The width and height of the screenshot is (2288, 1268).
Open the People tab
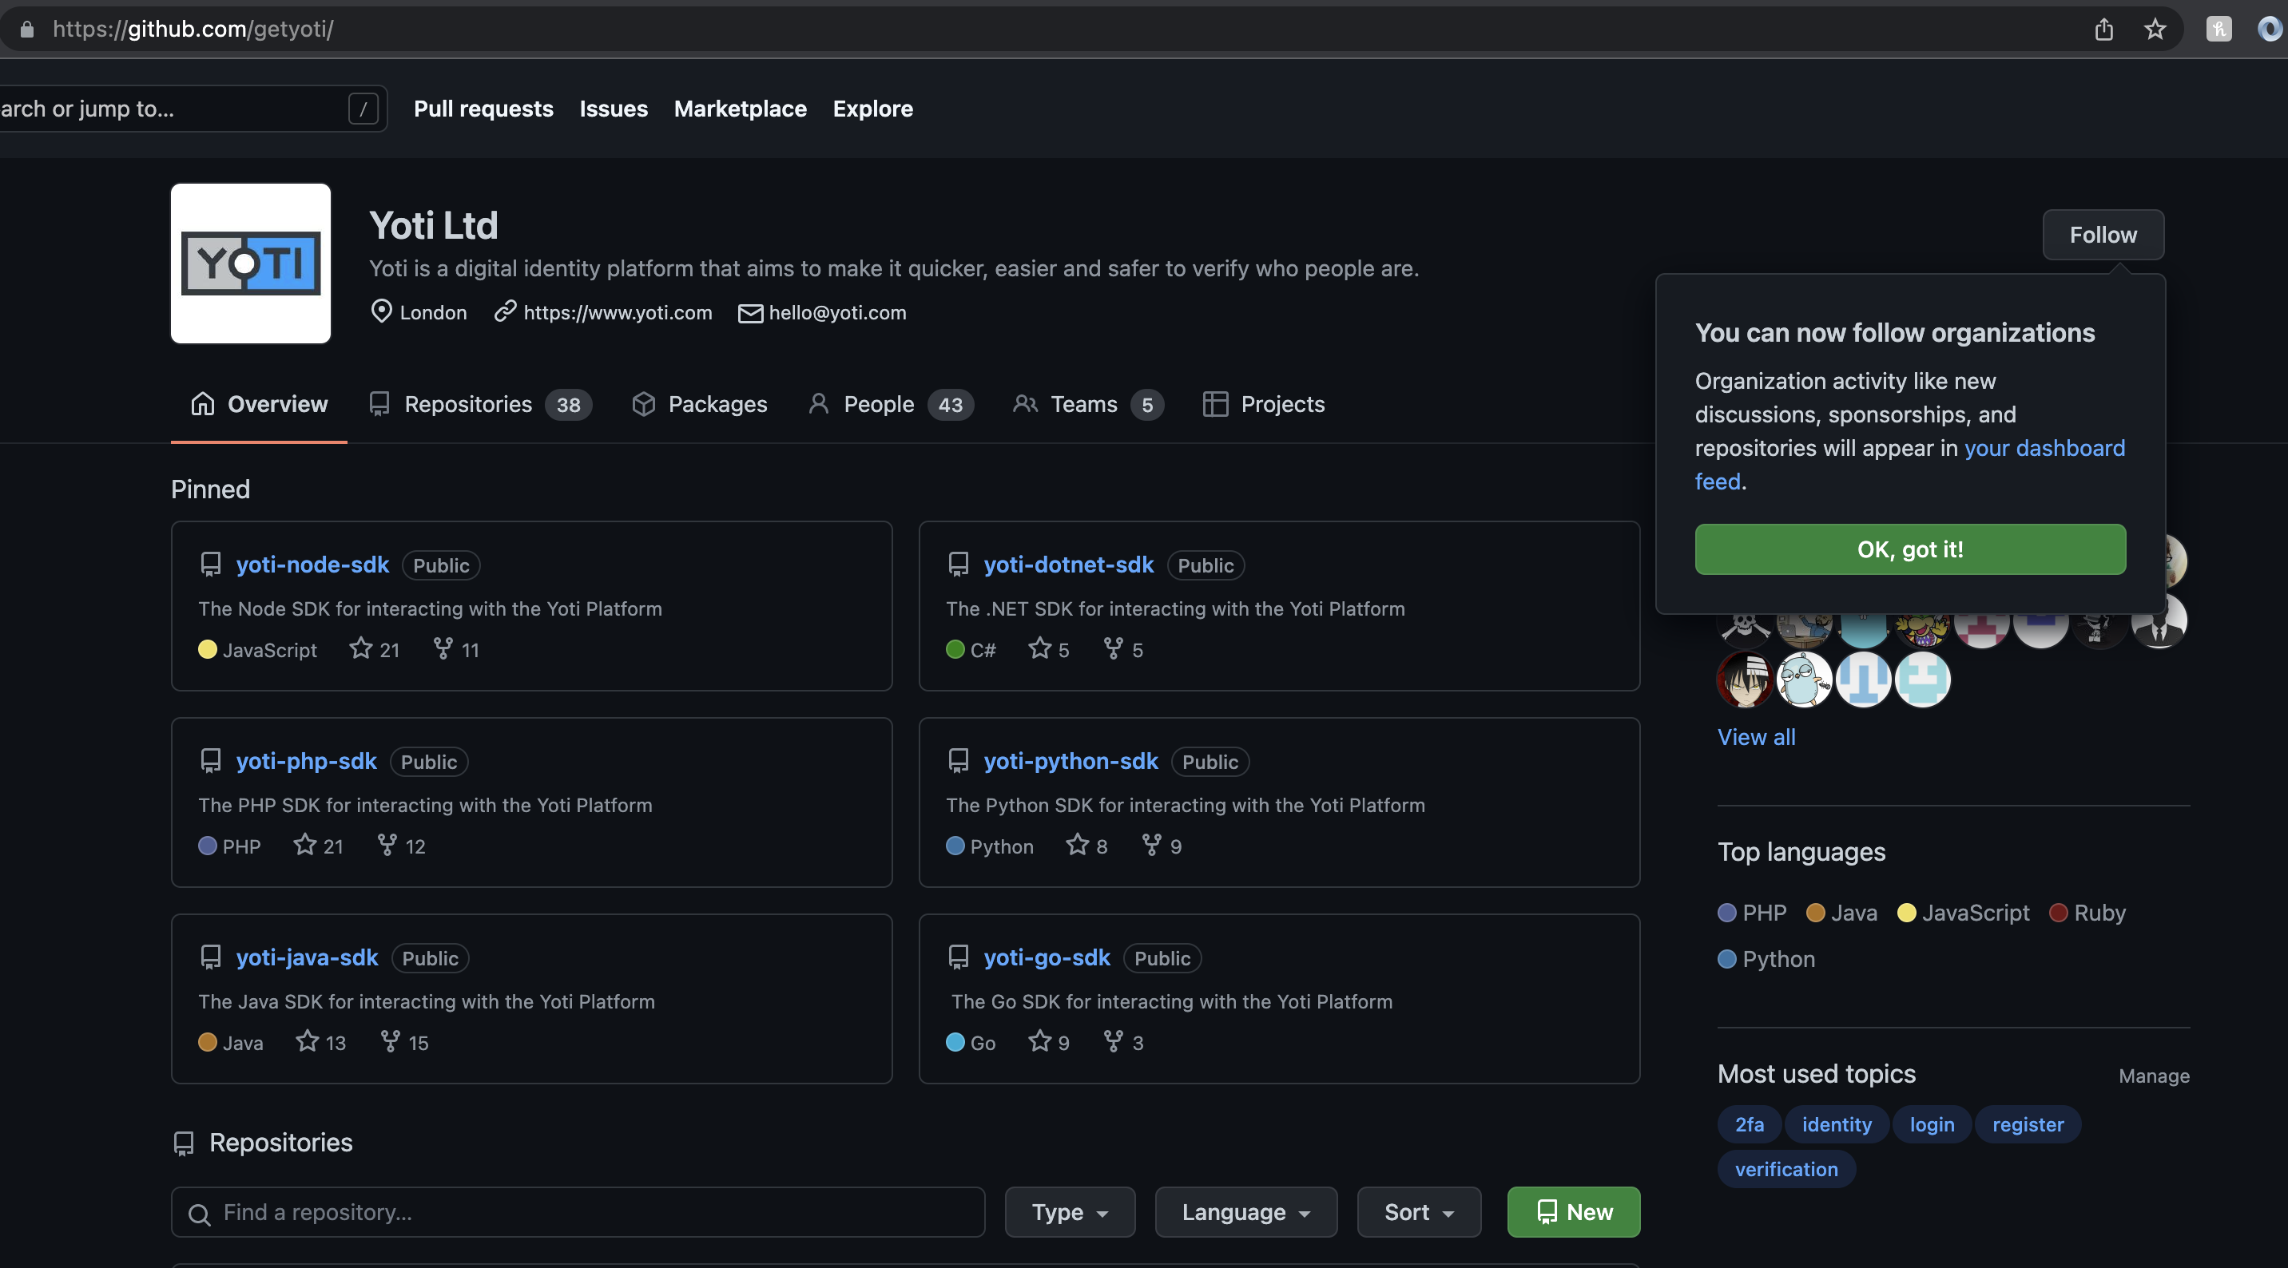click(x=891, y=404)
